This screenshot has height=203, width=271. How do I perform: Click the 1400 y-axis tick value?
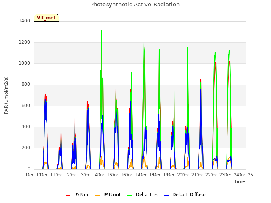[25, 21]
